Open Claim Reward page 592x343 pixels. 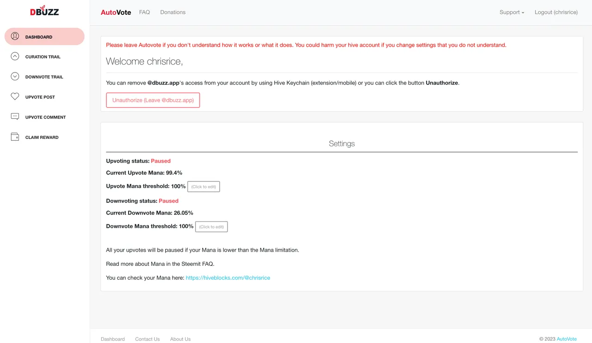pos(44,137)
